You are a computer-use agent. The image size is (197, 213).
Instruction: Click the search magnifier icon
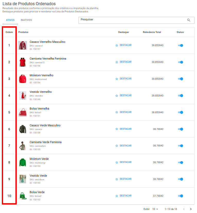point(189,20)
